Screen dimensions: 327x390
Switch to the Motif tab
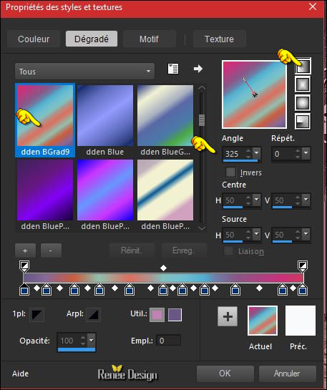click(150, 39)
